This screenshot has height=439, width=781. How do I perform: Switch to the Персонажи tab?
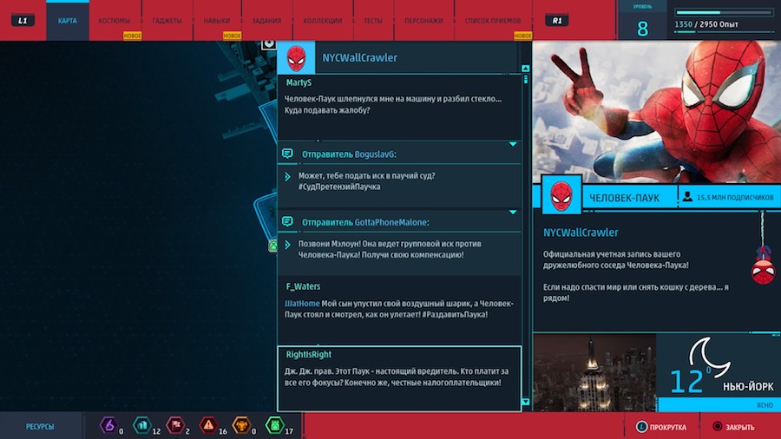click(423, 21)
